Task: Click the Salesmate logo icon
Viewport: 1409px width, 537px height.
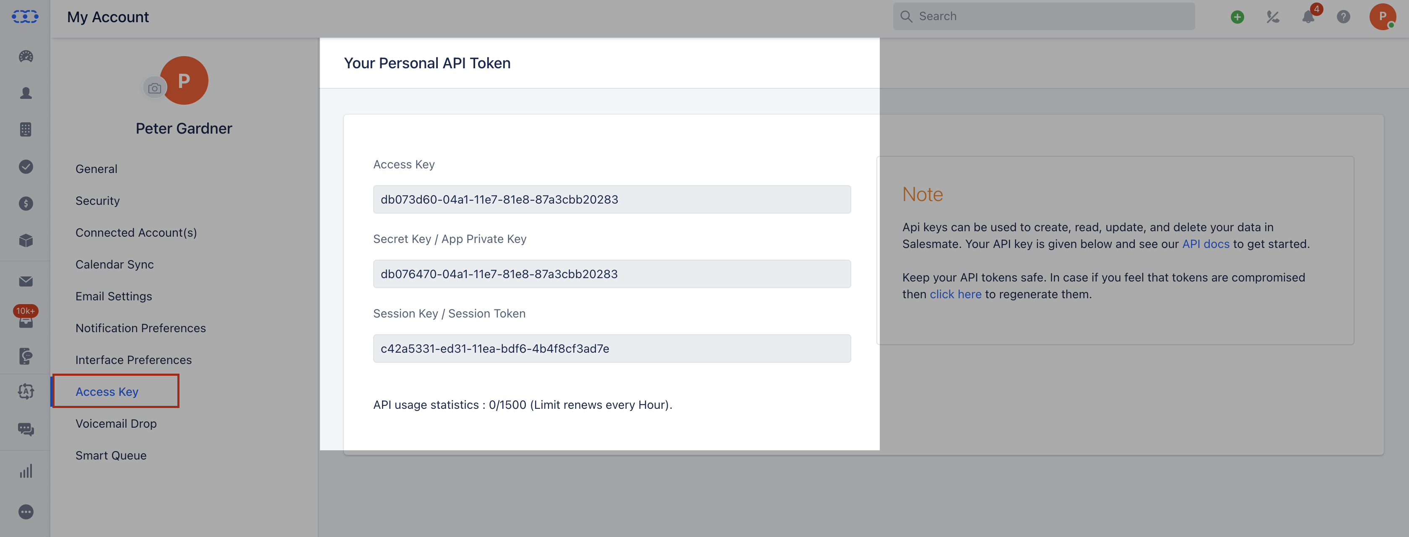Action: pyautogui.click(x=25, y=16)
